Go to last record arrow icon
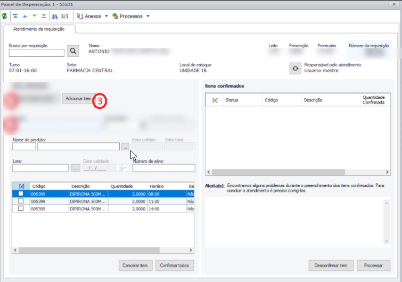Image resolution: width=402 pixels, height=282 pixels. tap(44, 16)
